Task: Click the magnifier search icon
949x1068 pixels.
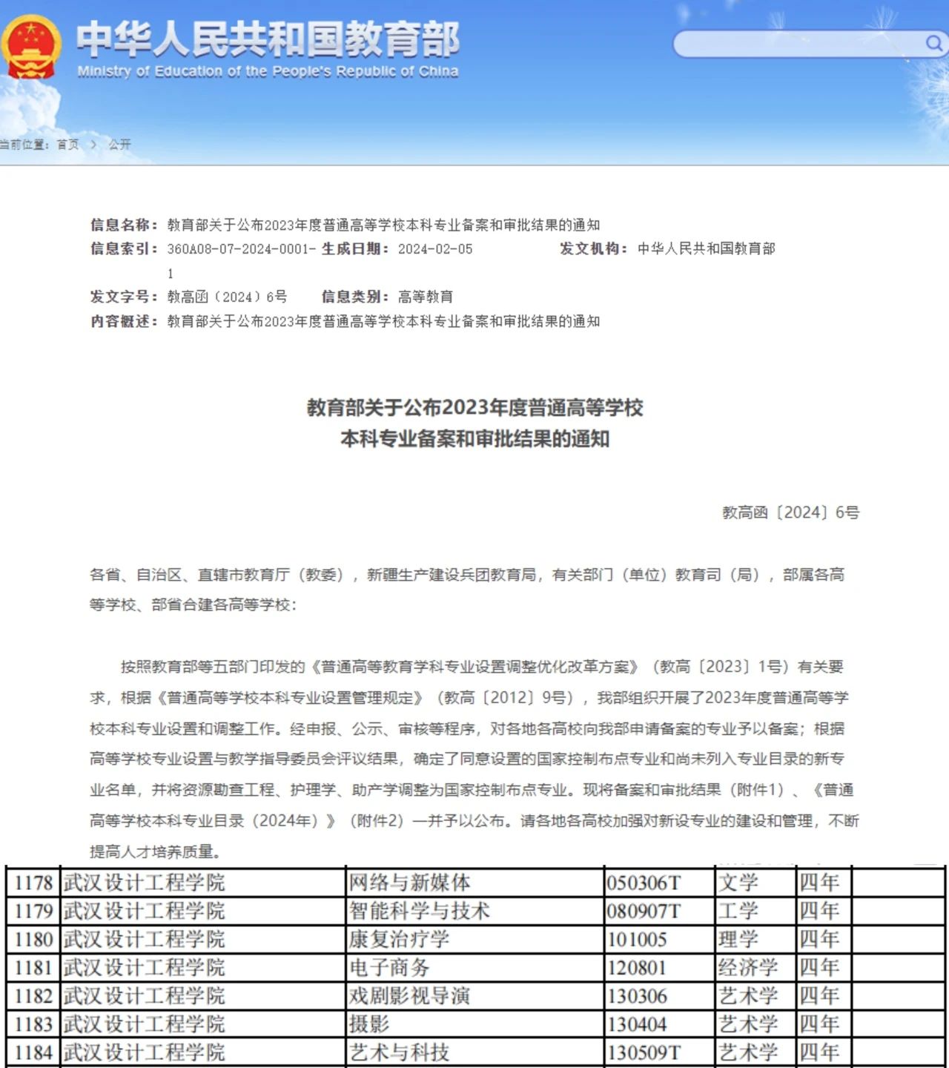Action: pyautogui.click(x=933, y=43)
